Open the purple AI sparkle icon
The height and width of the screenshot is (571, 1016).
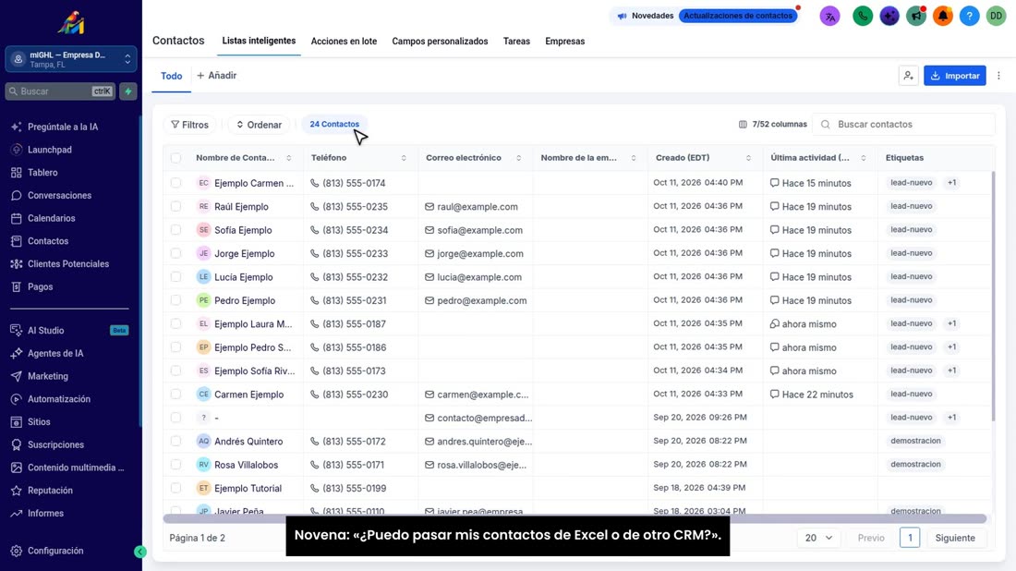[x=889, y=16]
